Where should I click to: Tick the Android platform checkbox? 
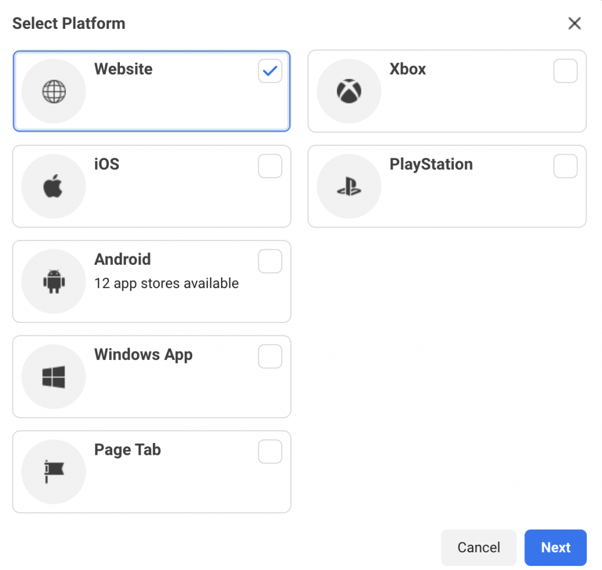[x=270, y=261]
